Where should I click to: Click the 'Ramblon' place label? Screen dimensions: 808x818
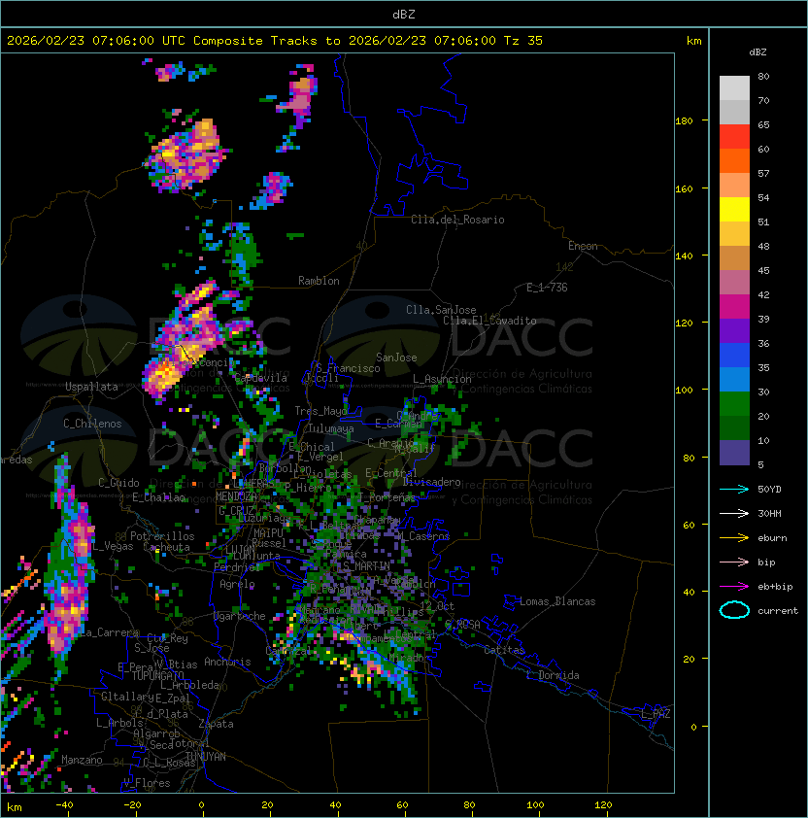[x=319, y=281]
